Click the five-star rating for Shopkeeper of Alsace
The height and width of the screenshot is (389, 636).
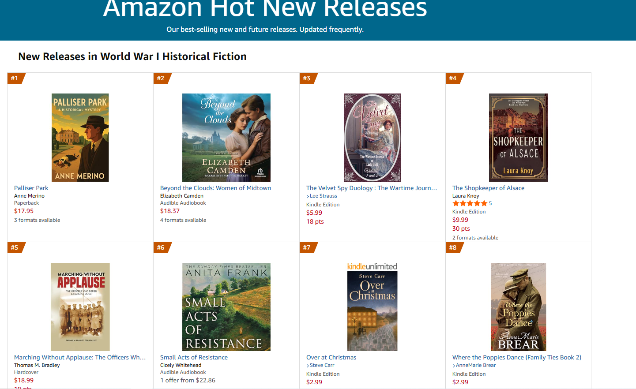[x=470, y=203]
